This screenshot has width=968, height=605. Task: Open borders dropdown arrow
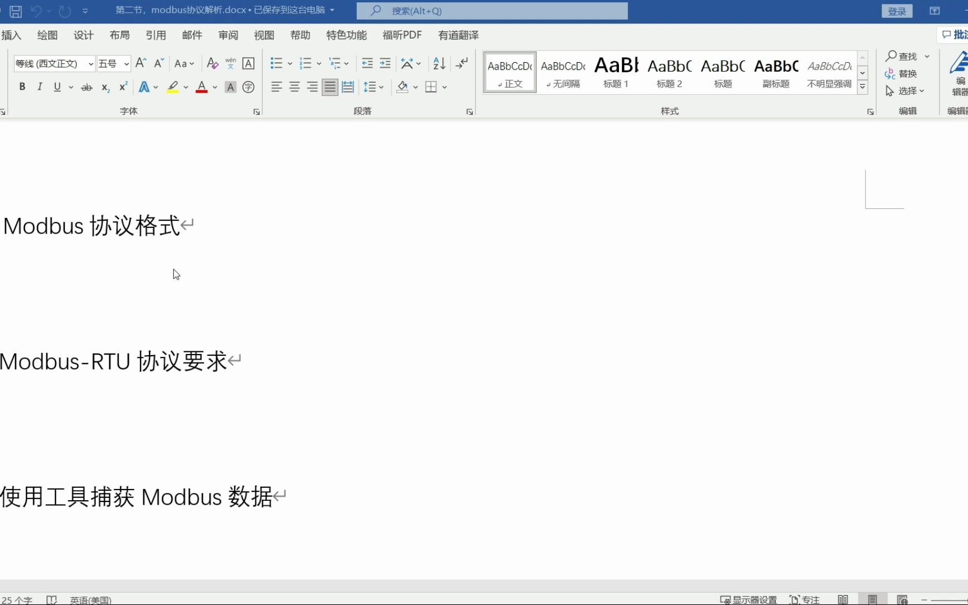tap(445, 87)
